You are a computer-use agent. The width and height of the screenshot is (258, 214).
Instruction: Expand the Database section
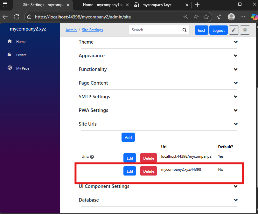(x=235, y=200)
